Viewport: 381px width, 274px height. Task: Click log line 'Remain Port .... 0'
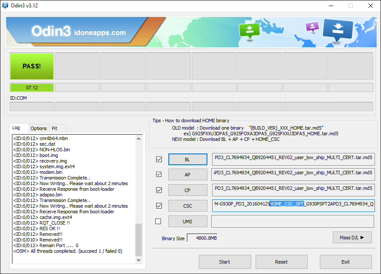click(x=46, y=245)
